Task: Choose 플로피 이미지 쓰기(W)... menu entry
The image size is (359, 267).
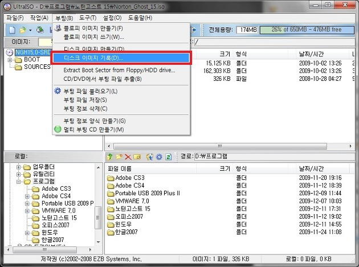Action: coord(121,37)
